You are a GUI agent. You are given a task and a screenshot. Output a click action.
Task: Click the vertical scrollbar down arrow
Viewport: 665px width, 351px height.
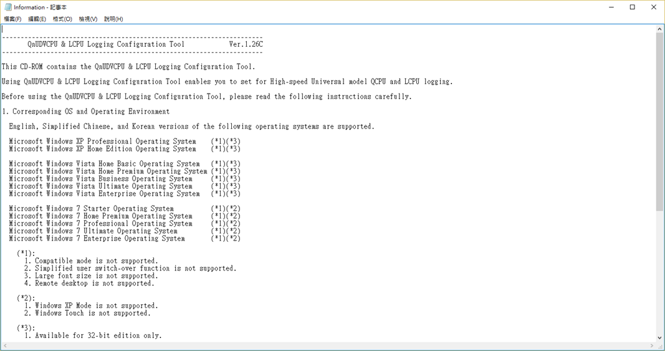(x=660, y=338)
